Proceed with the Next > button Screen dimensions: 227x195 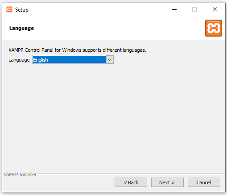167,183
